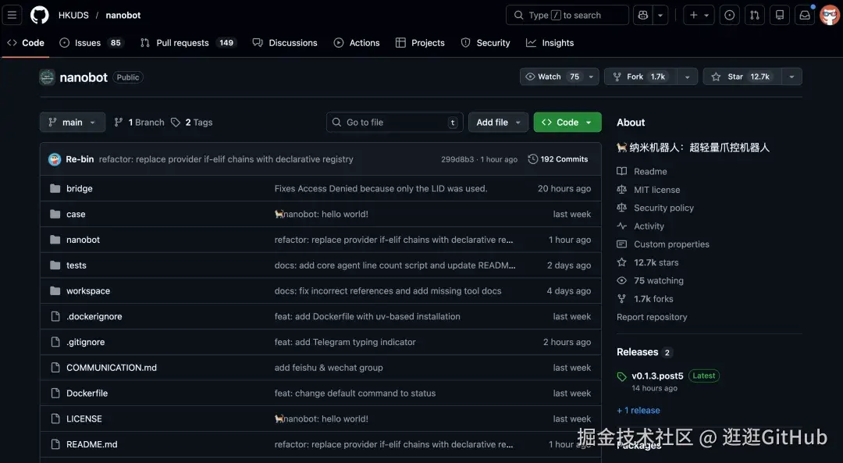Viewport: 843px width, 463px height.
Task: Expand the green Code dropdown button
Action: click(567, 123)
